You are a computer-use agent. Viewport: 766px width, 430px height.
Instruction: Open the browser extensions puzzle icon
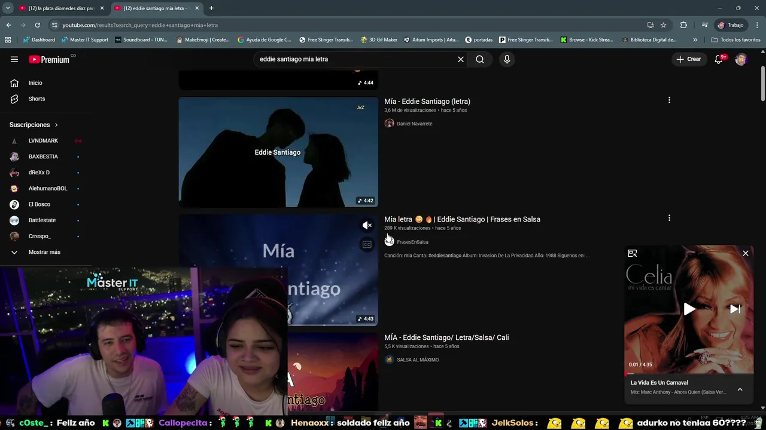coord(683,25)
